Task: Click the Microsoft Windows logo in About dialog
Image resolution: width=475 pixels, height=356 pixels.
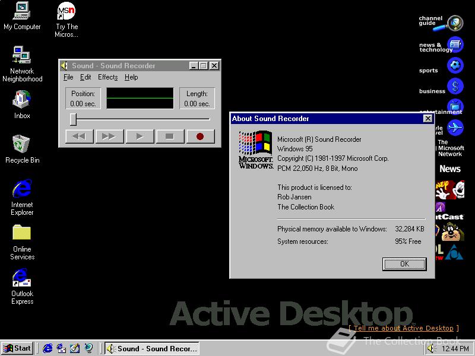Action: tap(256, 150)
